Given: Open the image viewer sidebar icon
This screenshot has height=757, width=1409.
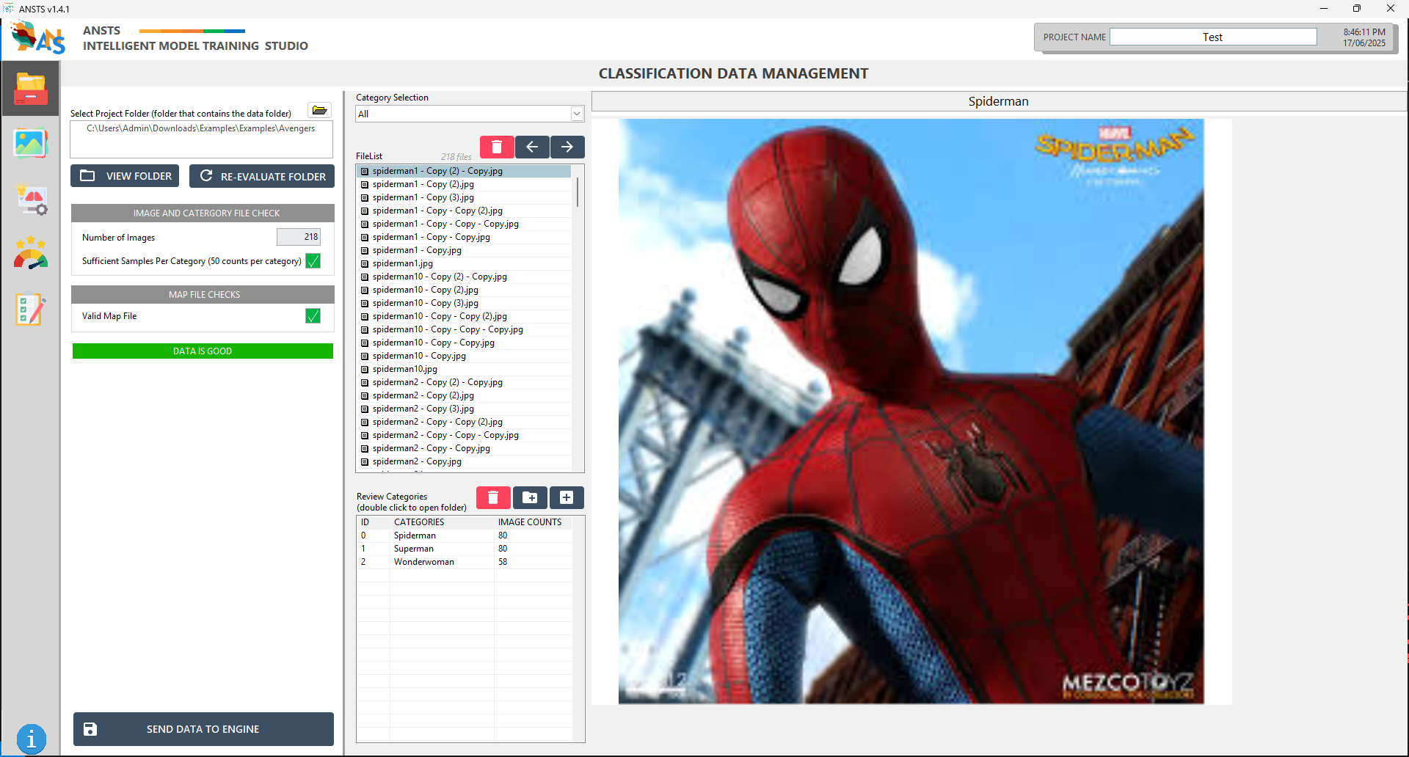Looking at the screenshot, I should (30, 144).
